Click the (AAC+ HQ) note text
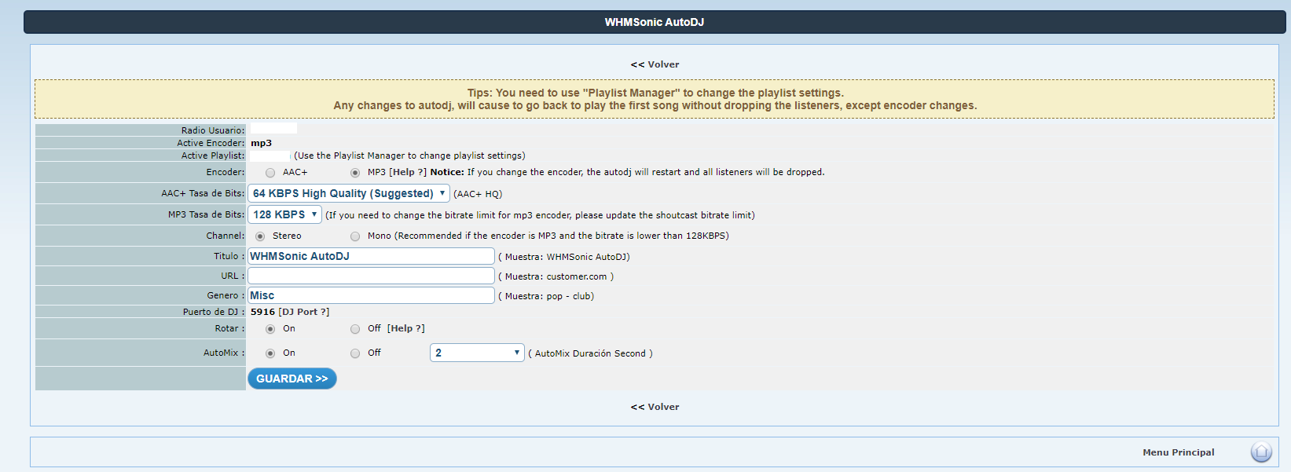This screenshot has width=1291, height=472. tap(478, 194)
